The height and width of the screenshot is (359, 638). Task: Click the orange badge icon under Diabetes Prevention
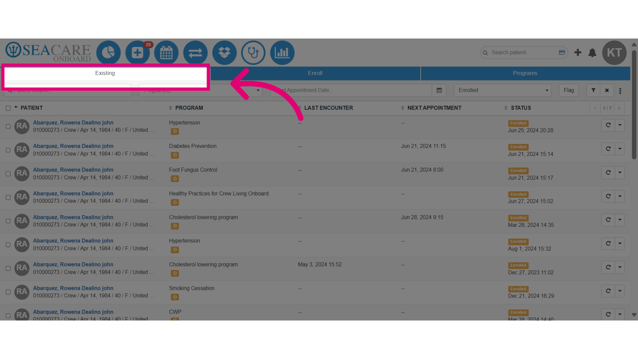click(175, 155)
